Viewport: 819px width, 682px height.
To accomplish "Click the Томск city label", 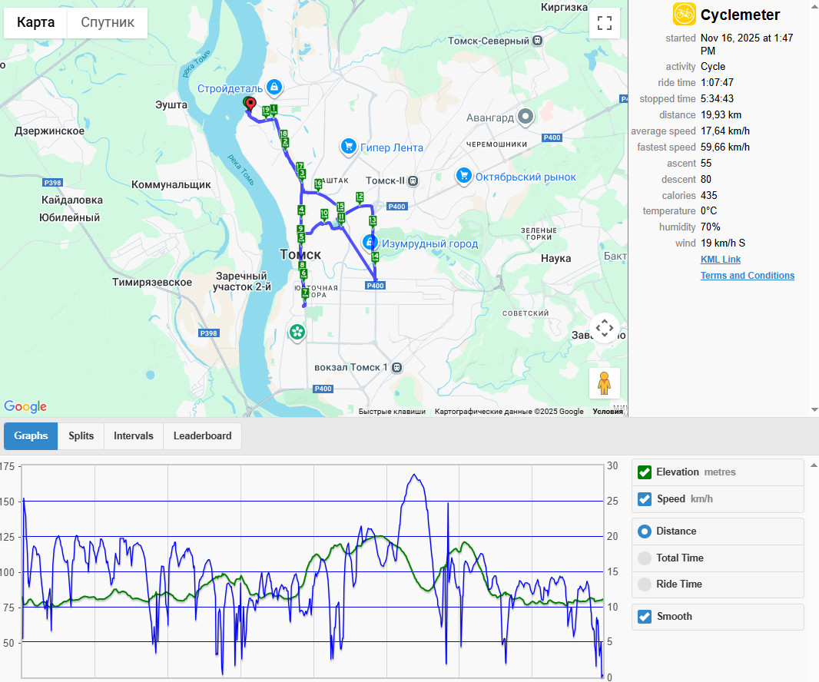I will pos(300,255).
